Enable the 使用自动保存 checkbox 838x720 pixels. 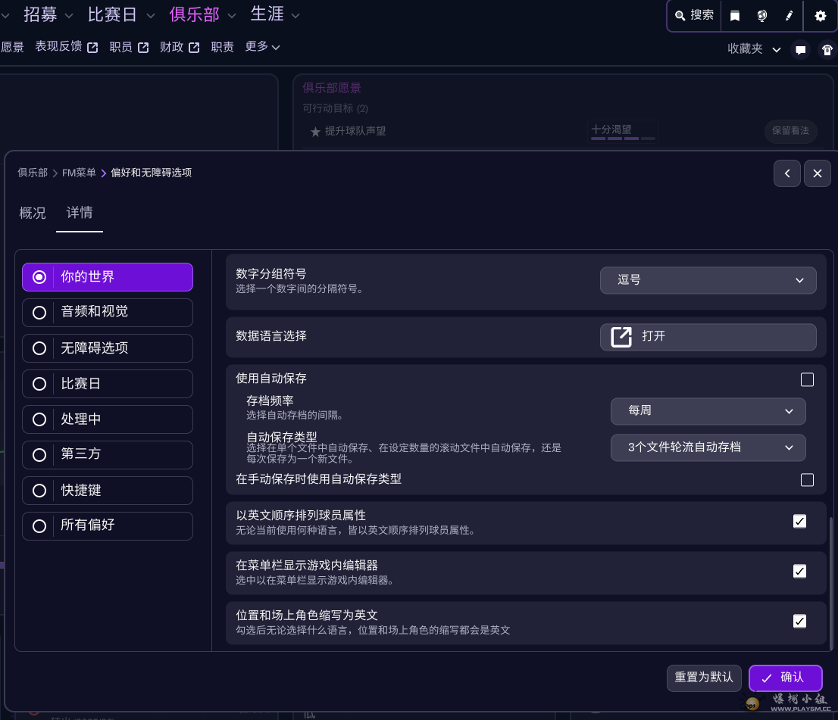tap(807, 379)
